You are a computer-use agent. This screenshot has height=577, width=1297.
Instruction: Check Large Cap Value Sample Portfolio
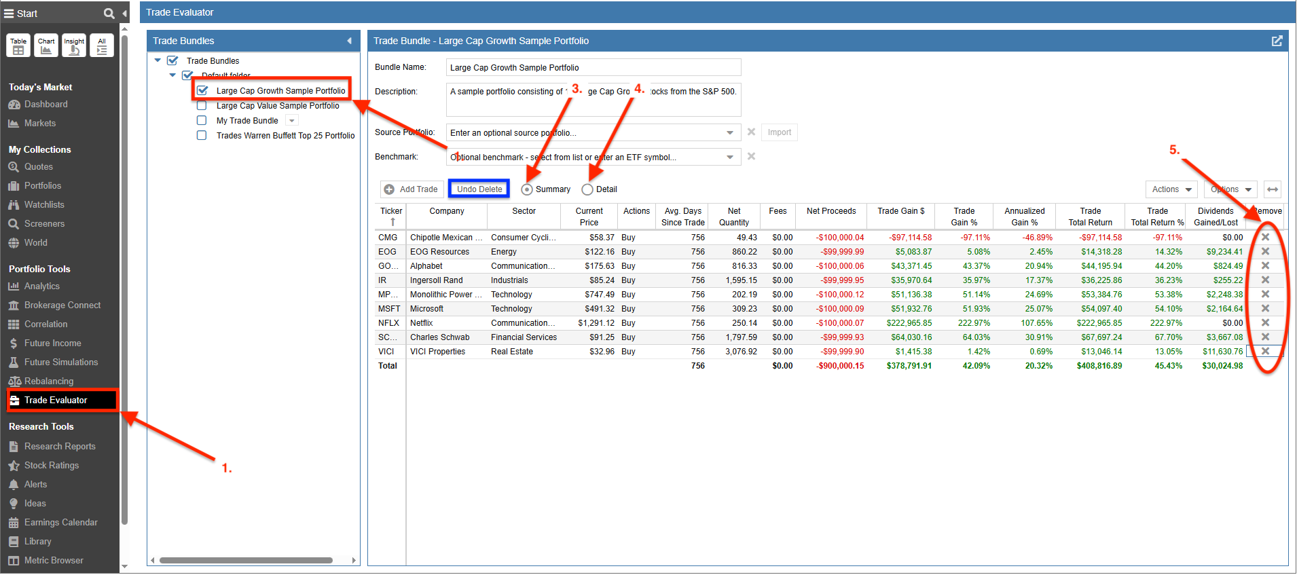tap(202, 105)
